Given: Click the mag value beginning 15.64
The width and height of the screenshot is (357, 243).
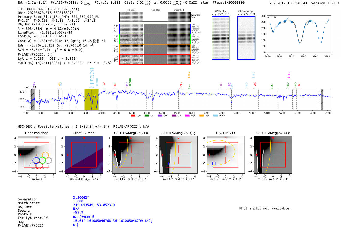Looking at the screenshot, I should (113, 221).
